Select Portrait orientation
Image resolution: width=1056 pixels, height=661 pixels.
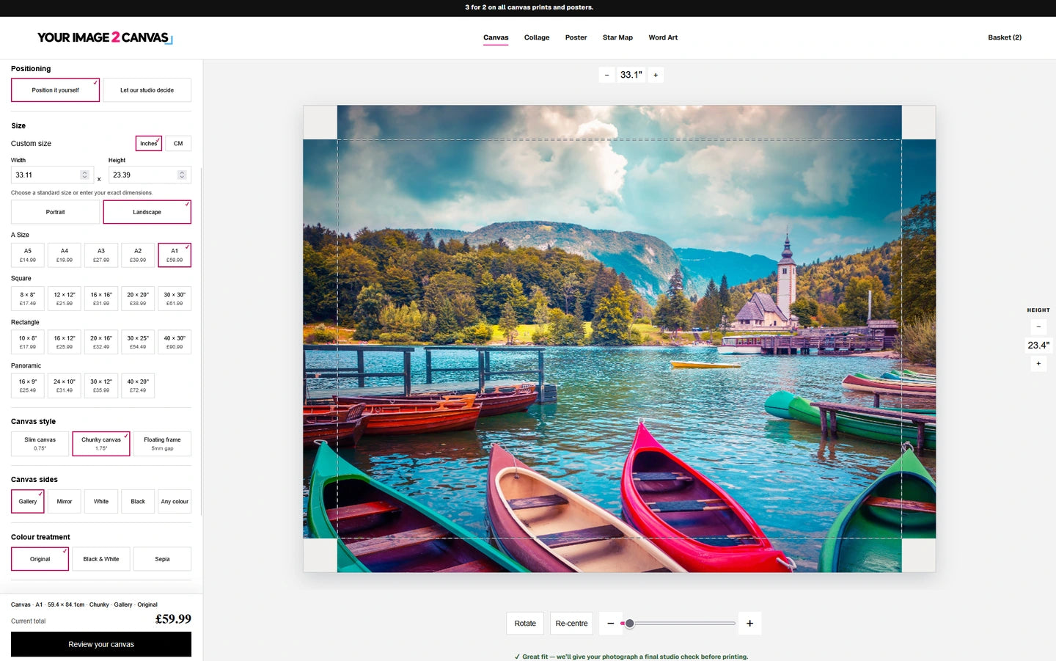pos(55,212)
